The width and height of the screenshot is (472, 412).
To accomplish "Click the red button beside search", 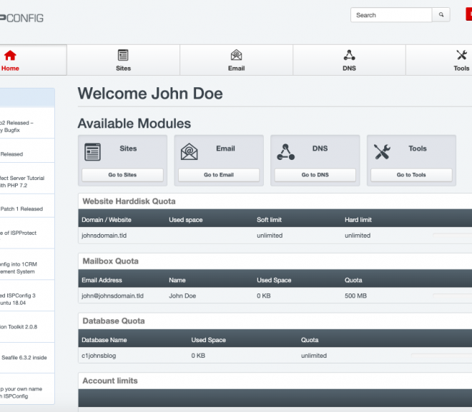I will [x=468, y=14].
